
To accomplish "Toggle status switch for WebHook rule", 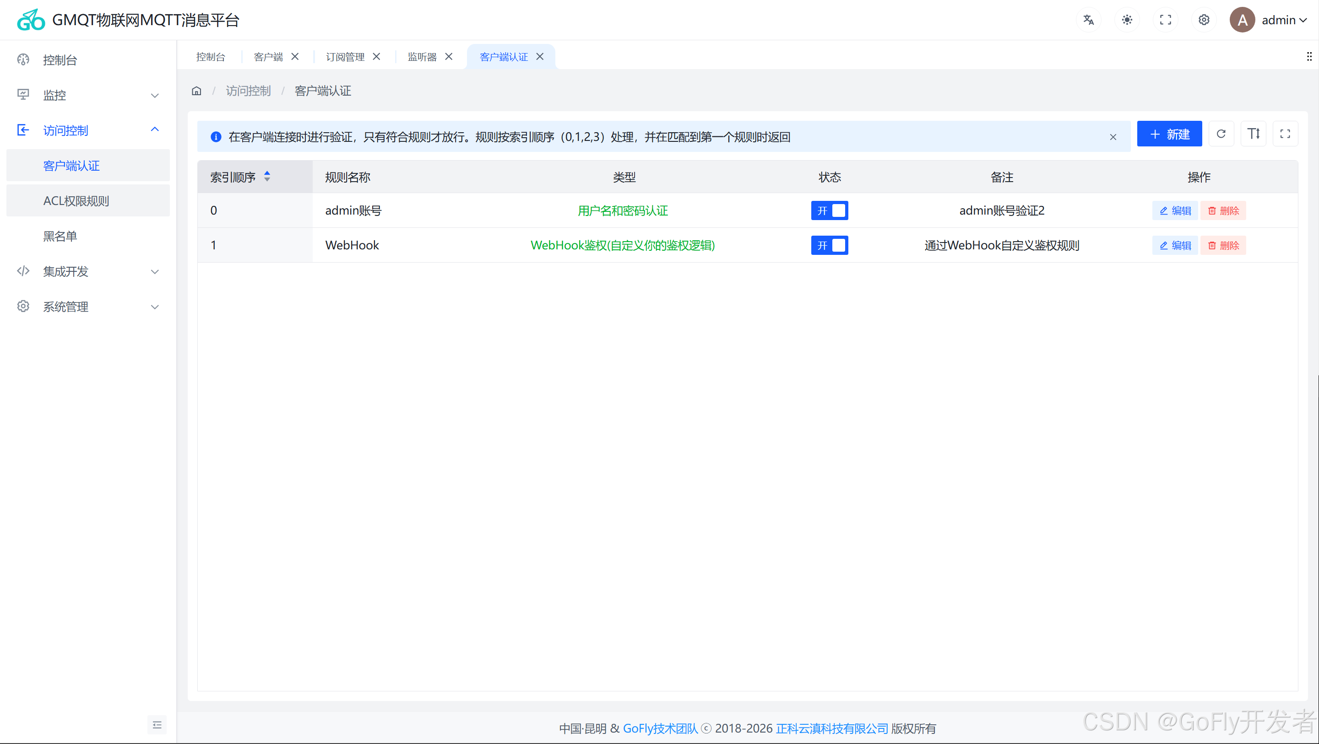I will pyautogui.click(x=830, y=245).
